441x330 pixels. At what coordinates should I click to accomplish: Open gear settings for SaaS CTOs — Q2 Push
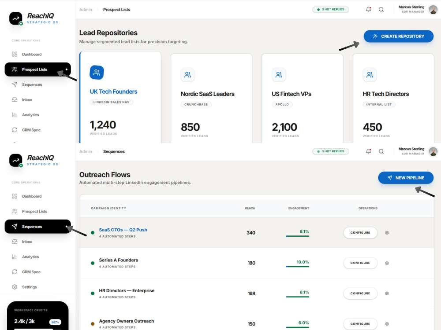pos(387,233)
